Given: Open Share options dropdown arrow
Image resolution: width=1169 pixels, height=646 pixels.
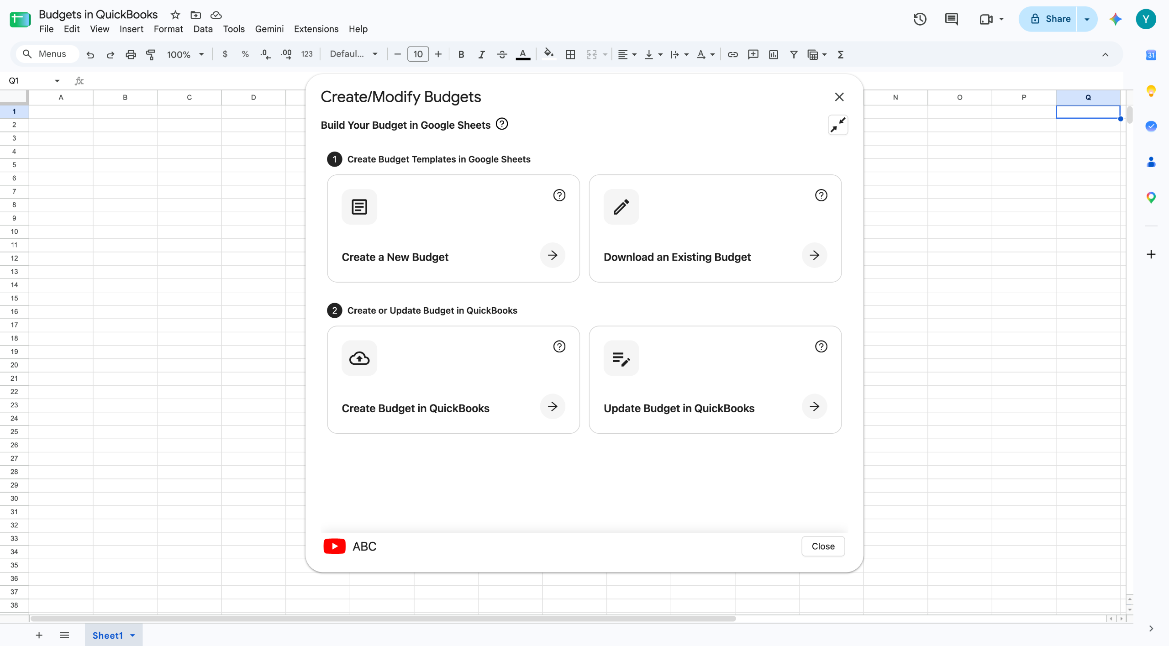Looking at the screenshot, I should 1087,19.
